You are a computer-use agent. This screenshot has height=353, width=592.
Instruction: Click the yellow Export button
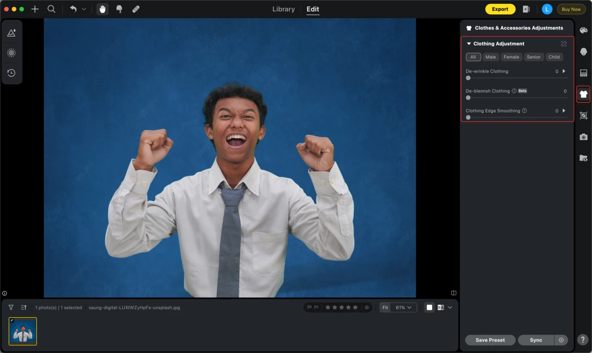pyautogui.click(x=500, y=9)
